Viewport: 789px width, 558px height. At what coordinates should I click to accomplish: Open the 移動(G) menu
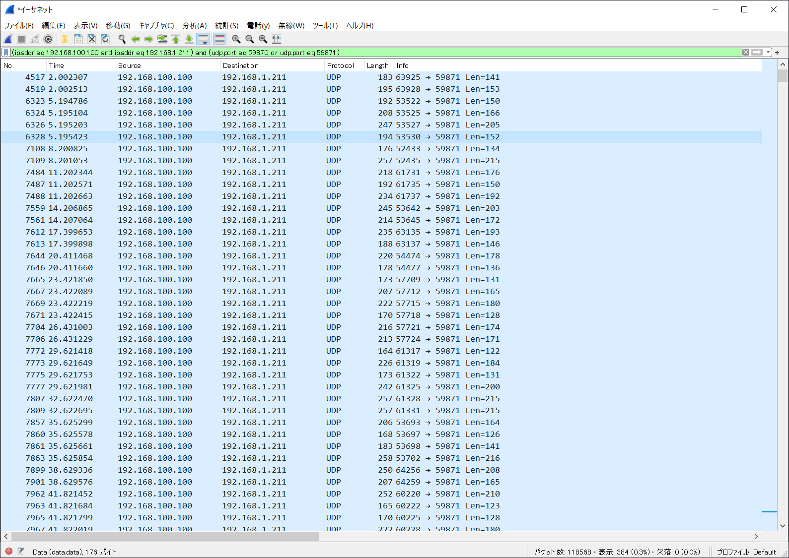pyautogui.click(x=118, y=26)
